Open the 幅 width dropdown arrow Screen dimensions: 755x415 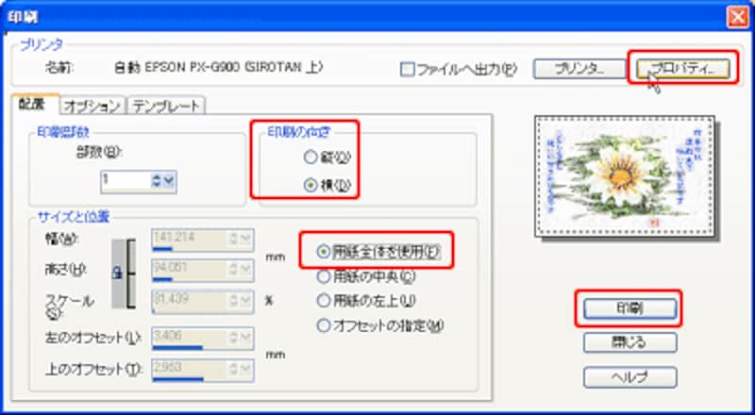pos(246,240)
